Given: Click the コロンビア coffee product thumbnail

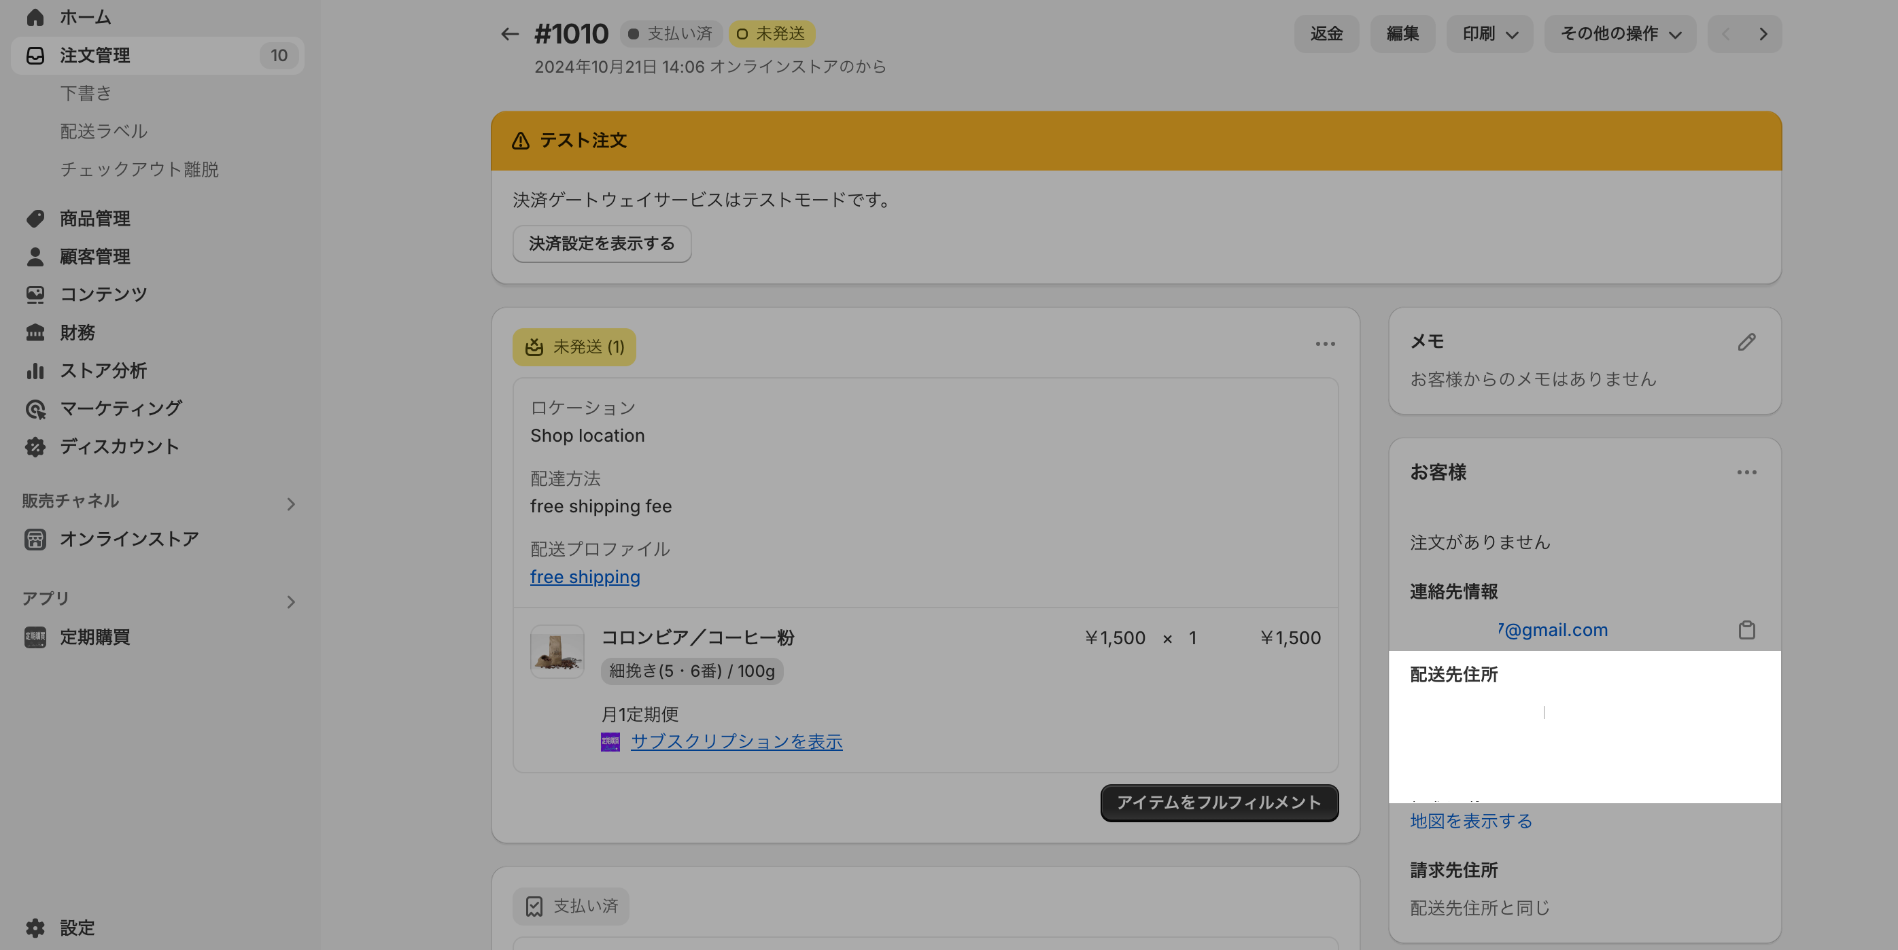Looking at the screenshot, I should click(x=557, y=652).
